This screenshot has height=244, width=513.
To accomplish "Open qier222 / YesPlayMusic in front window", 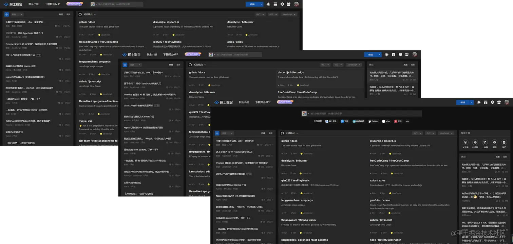I will click(296, 180).
